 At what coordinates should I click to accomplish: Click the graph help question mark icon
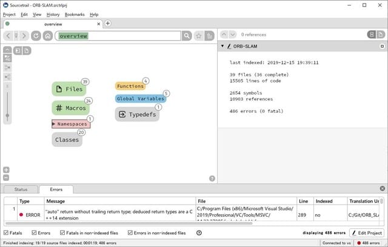point(212,178)
